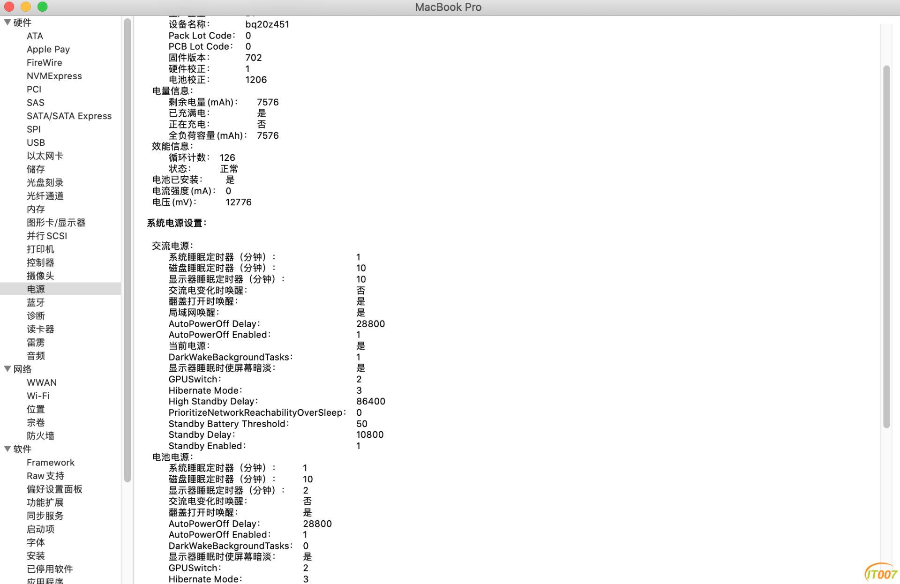Select 读卡器 card reader entry
Screen dimensions: 900x584
coord(40,329)
